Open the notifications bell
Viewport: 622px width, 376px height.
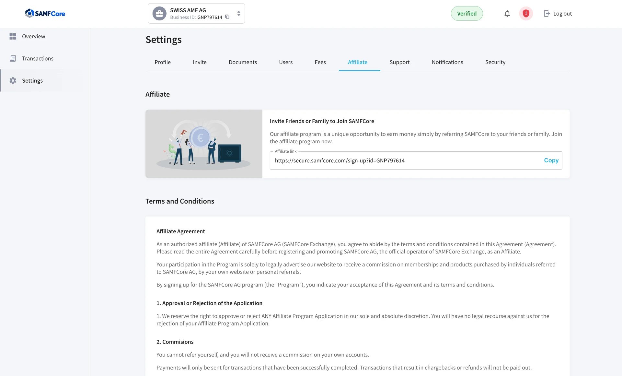click(x=507, y=14)
